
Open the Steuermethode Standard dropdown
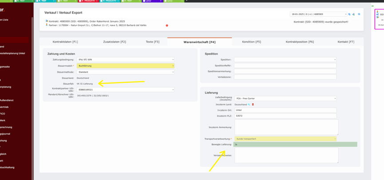[125, 72]
